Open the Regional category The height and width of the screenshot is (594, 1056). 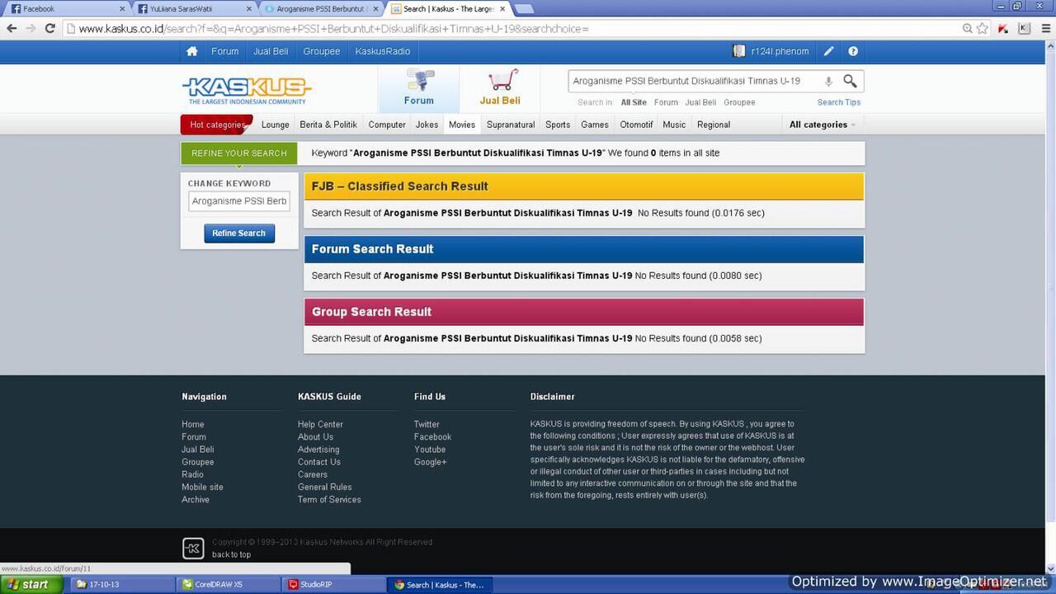point(714,125)
